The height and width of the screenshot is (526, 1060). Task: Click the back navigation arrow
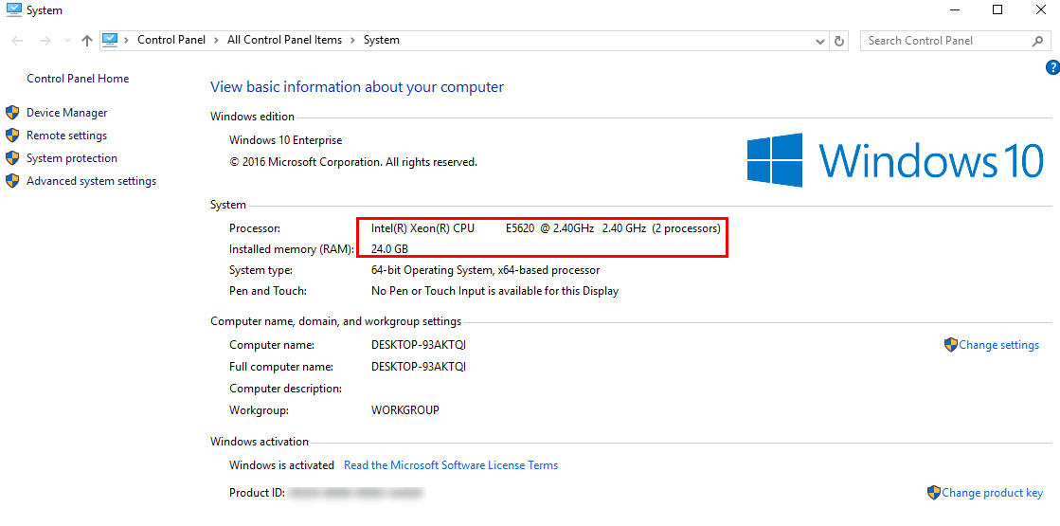[18, 41]
